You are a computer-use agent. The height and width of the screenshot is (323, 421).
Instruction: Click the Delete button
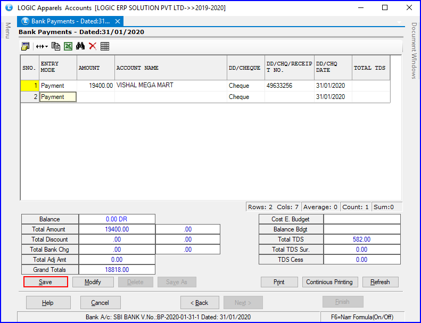pos(135,282)
